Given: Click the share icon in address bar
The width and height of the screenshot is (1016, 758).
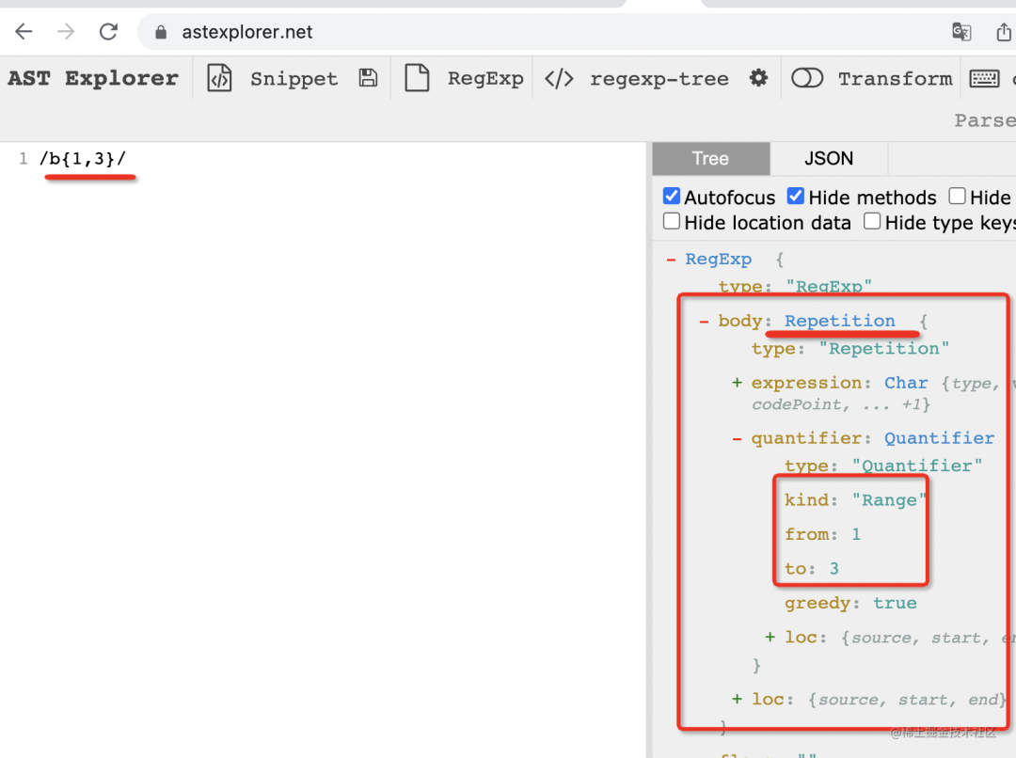Looking at the screenshot, I should 1003,31.
